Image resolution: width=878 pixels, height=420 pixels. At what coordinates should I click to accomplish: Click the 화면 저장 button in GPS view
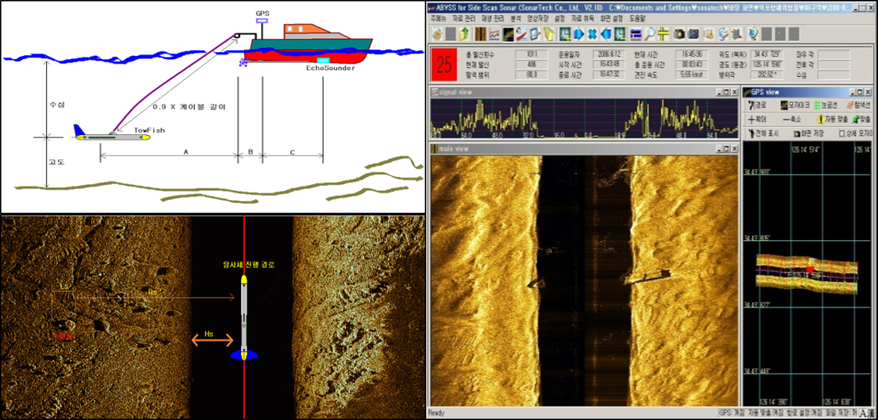point(806,133)
